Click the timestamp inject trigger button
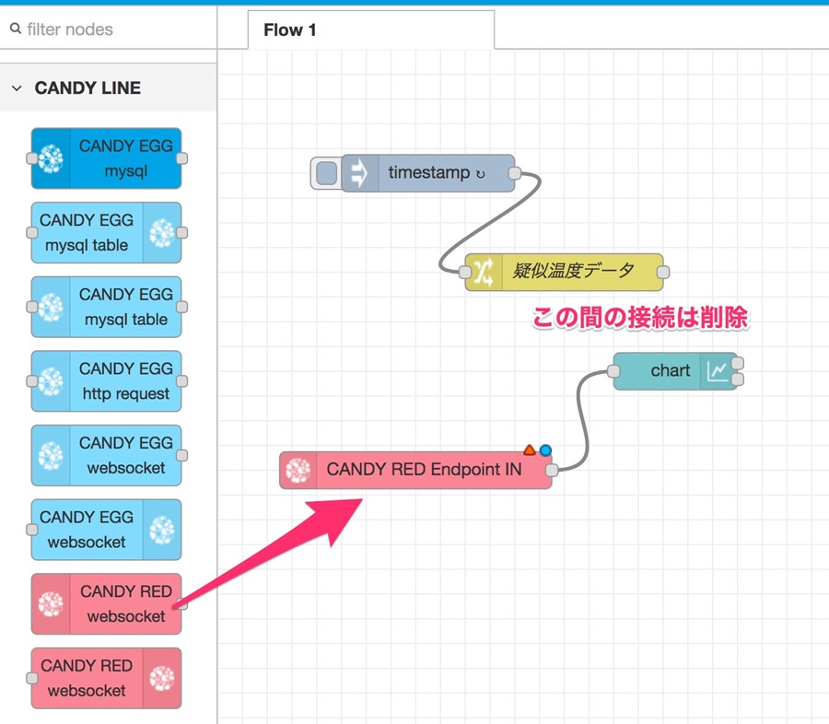 326,173
